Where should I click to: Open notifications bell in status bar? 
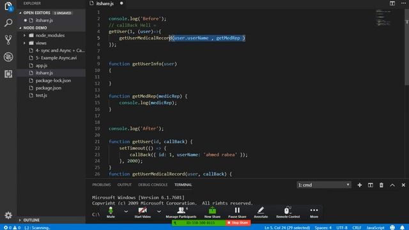click(x=402, y=227)
